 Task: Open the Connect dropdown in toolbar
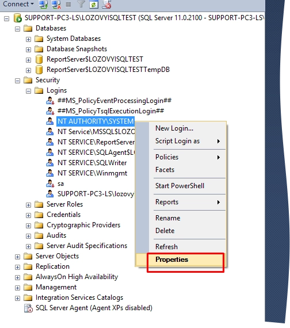coord(18,4)
